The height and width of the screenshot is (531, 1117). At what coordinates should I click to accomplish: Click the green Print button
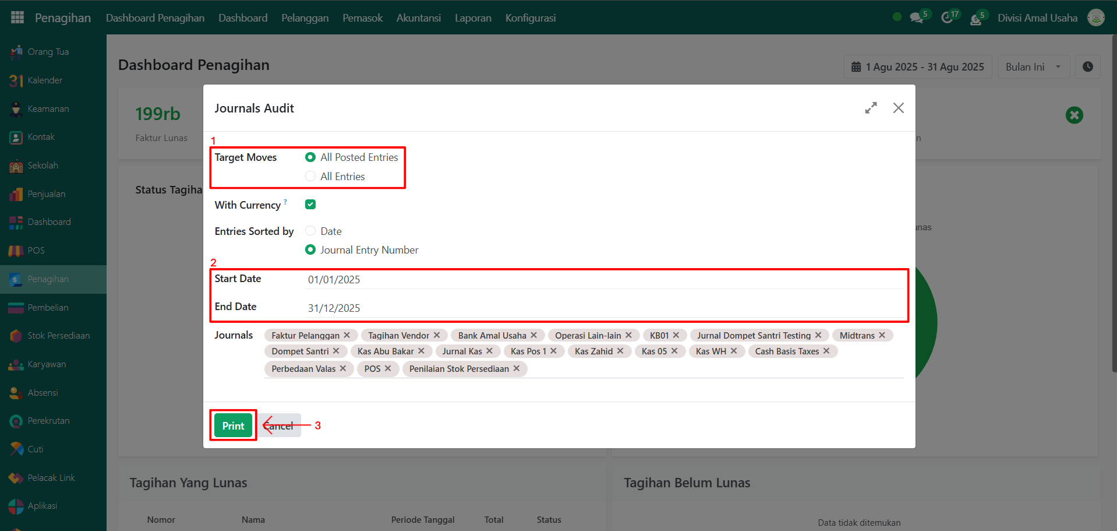tap(233, 425)
